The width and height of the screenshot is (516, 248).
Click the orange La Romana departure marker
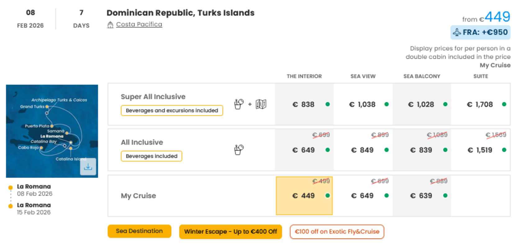[11, 188]
